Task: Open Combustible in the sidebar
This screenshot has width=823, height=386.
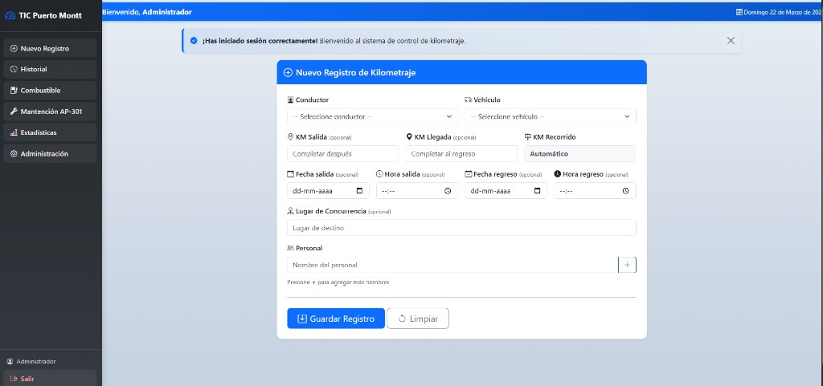Action: [x=50, y=90]
